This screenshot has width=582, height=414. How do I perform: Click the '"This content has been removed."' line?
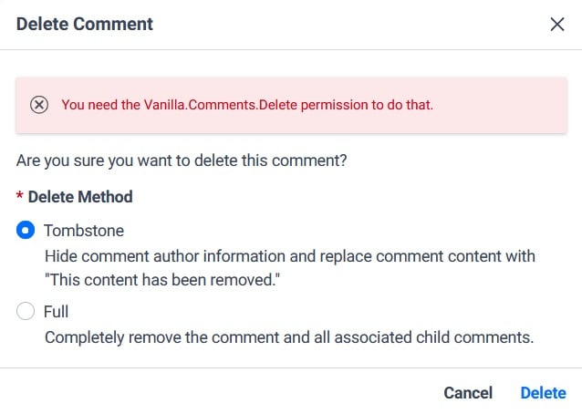coord(162,280)
